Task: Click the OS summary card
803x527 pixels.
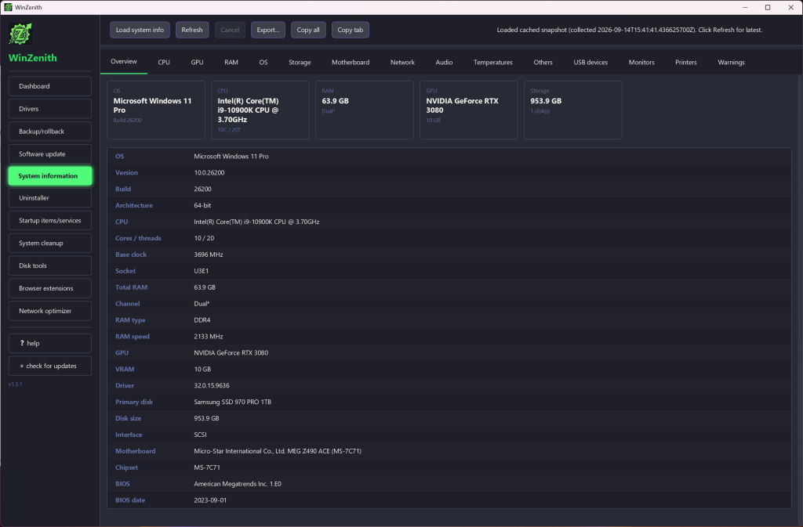Action: pyautogui.click(x=156, y=110)
